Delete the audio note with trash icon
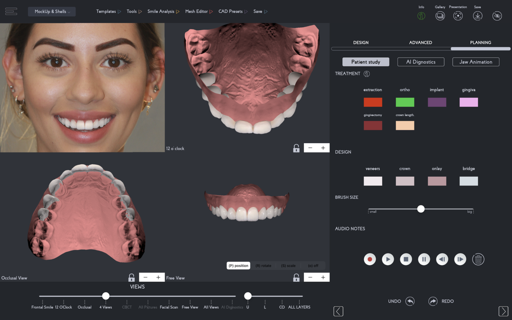The image size is (512, 320). click(478, 259)
